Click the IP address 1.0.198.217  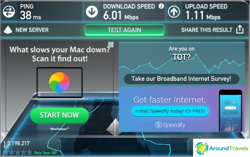pos(16,143)
